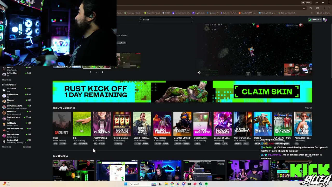
Task: Open BlondeRabbit channel in sidebar
Action: point(17,136)
